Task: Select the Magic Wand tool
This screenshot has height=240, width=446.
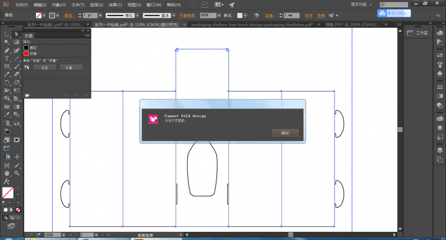Action: pos(7,42)
